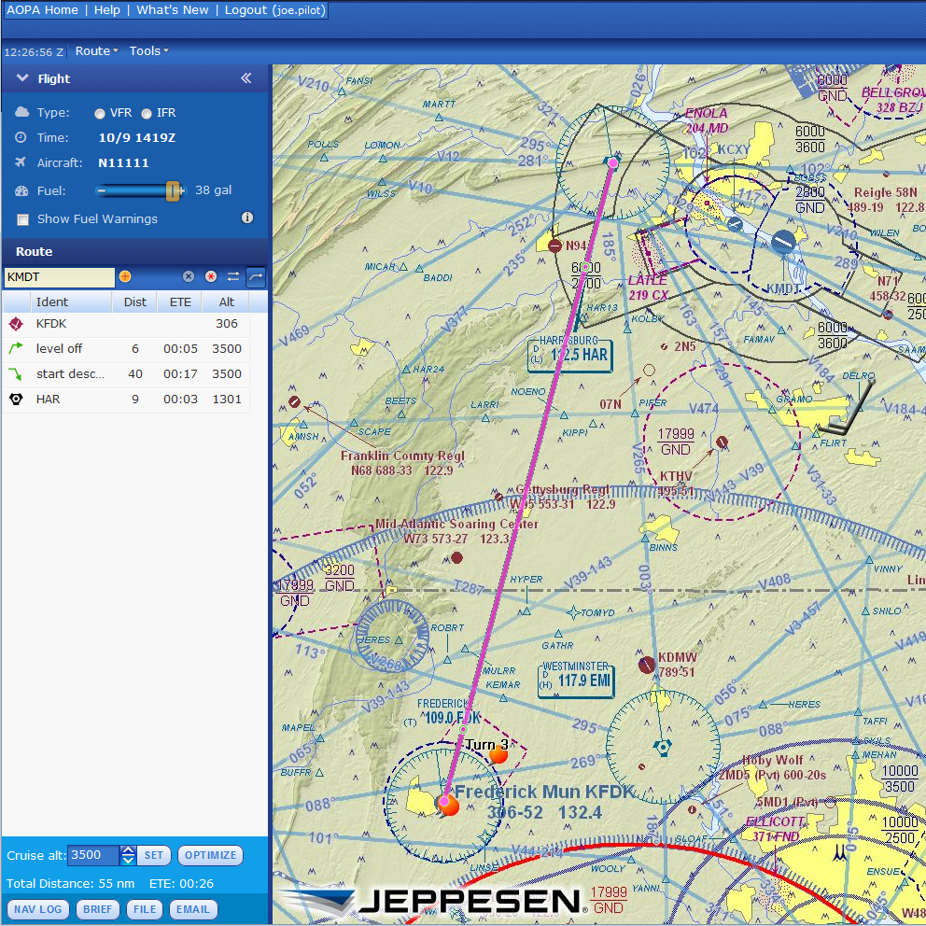Increase cruise altitude with up arrow
The height and width of the screenshot is (926, 926).
point(128,850)
